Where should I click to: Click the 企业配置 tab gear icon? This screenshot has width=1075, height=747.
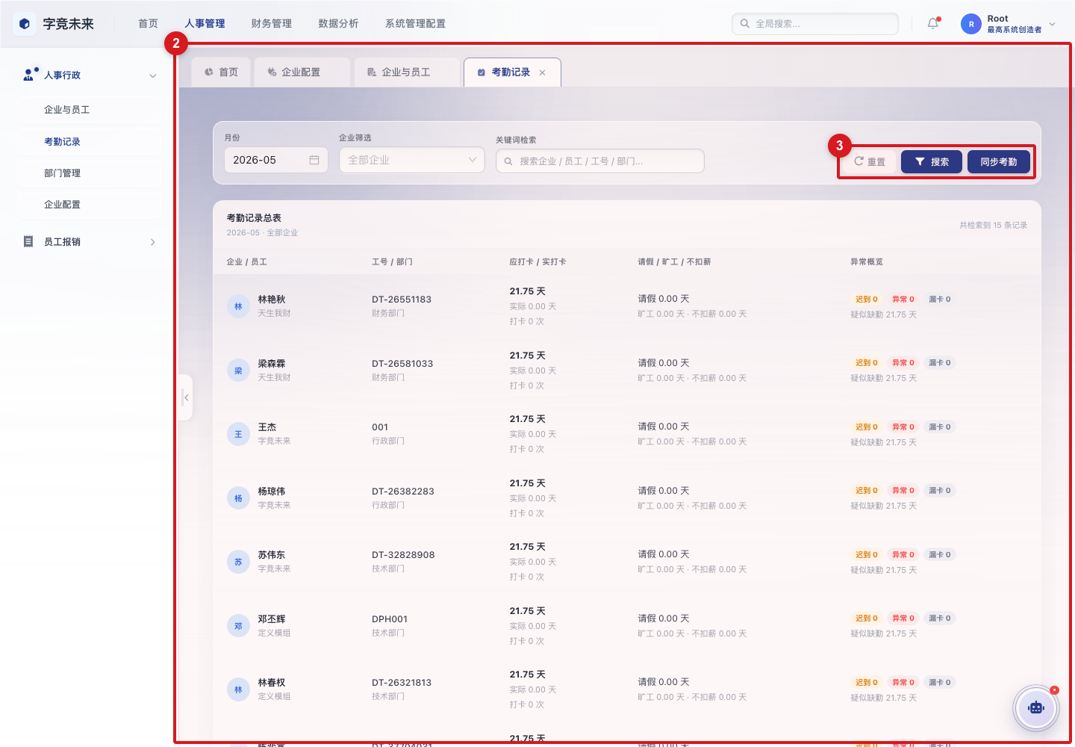(x=272, y=72)
